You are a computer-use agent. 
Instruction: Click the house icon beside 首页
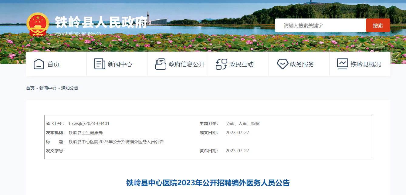coord(39,64)
